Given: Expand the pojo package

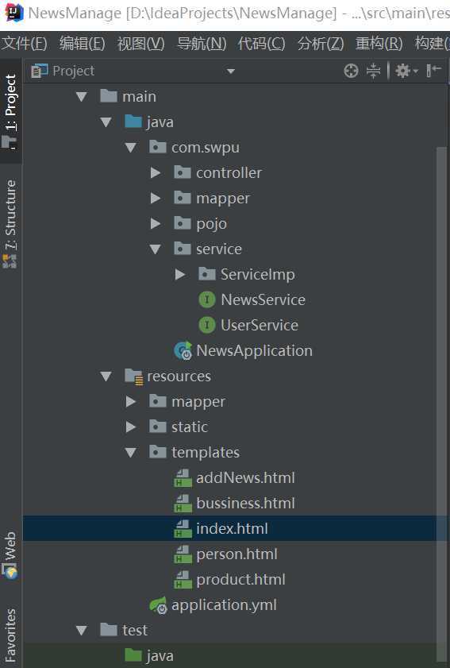Looking at the screenshot, I should point(156,223).
